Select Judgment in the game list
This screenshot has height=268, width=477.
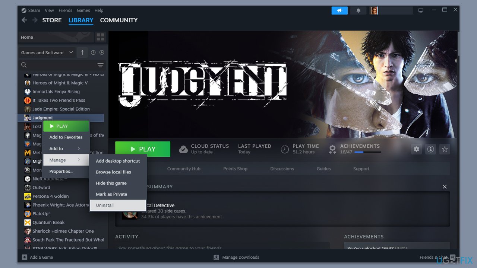point(61,118)
